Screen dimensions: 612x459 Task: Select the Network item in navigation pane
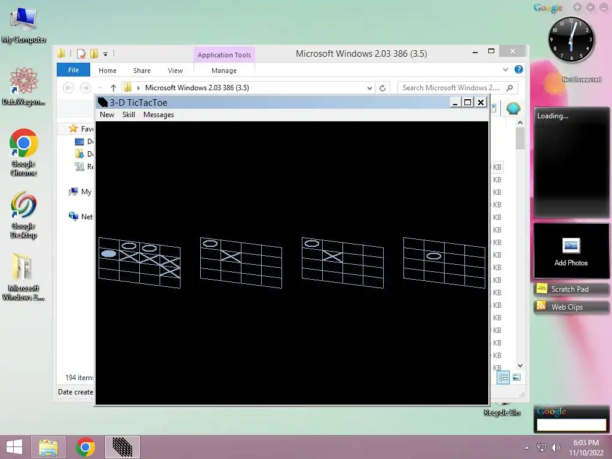(81, 216)
